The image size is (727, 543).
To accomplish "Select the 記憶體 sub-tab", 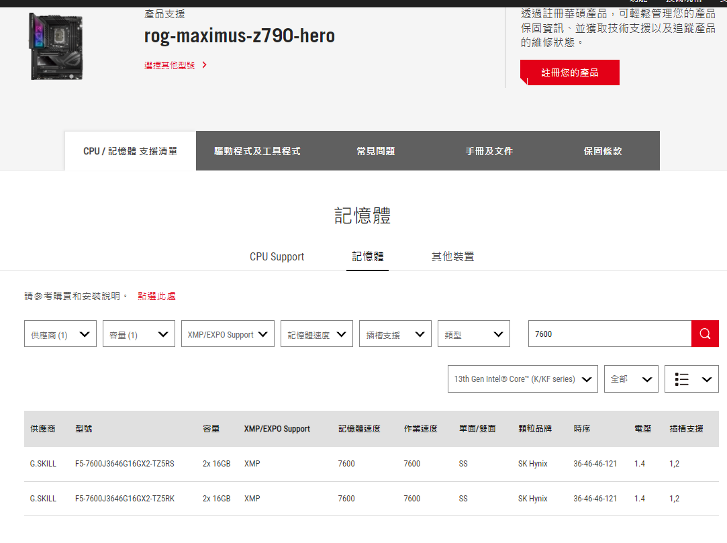I will point(368,256).
